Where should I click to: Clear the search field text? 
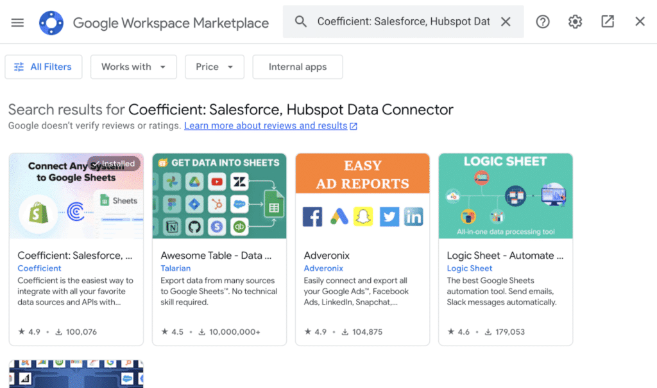(x=506, y=21)
